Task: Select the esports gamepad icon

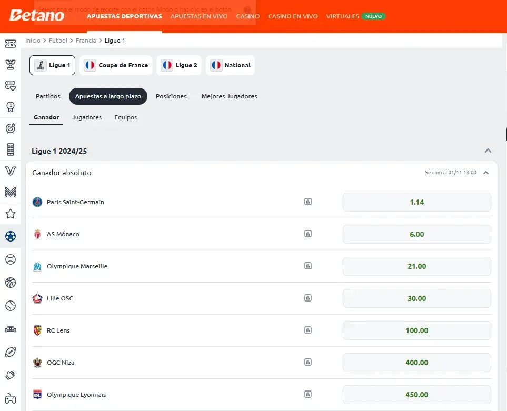Action: click(x=11, y=398)
